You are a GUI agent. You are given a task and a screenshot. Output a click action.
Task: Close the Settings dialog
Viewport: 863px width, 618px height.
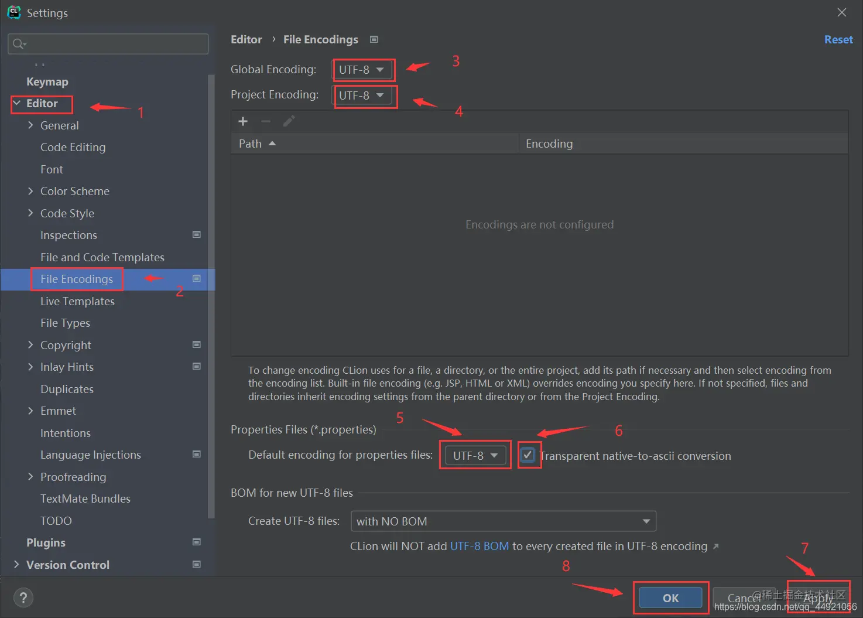coord(842,12)
